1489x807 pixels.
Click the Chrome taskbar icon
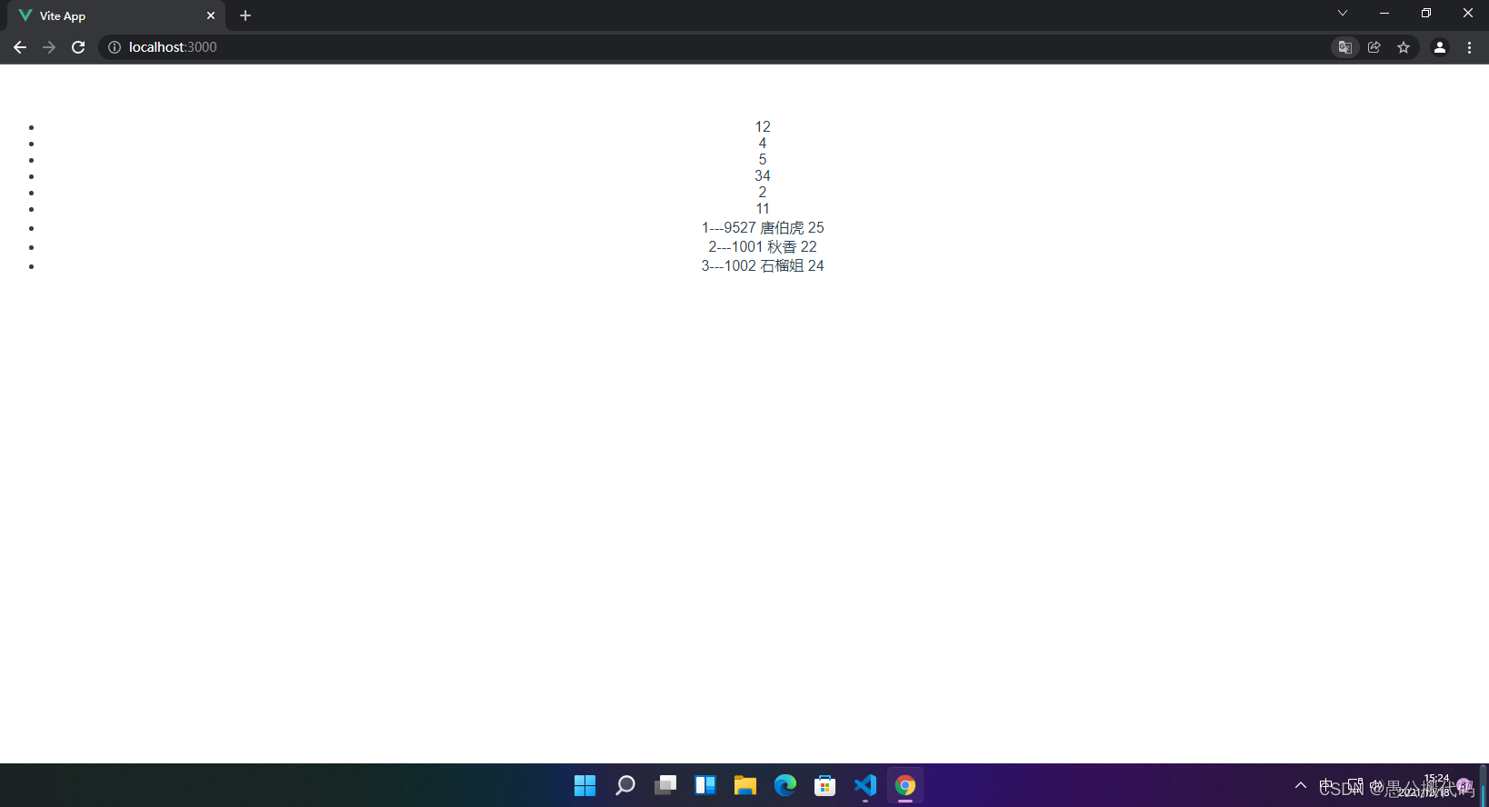point(905,785)
